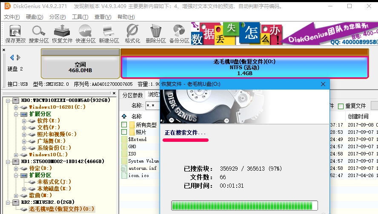Open the 分区(P) menu

pos(57,17)
